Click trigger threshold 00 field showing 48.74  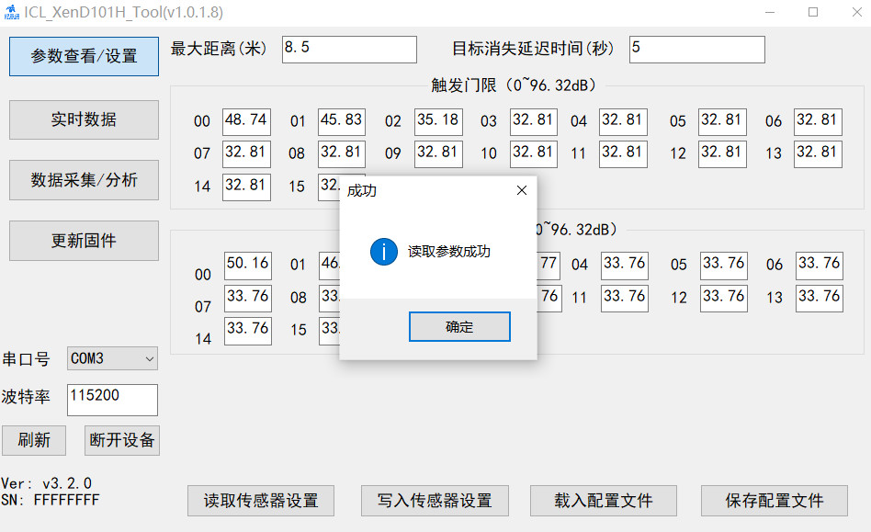pyautogui.click(x=246, y=122)
